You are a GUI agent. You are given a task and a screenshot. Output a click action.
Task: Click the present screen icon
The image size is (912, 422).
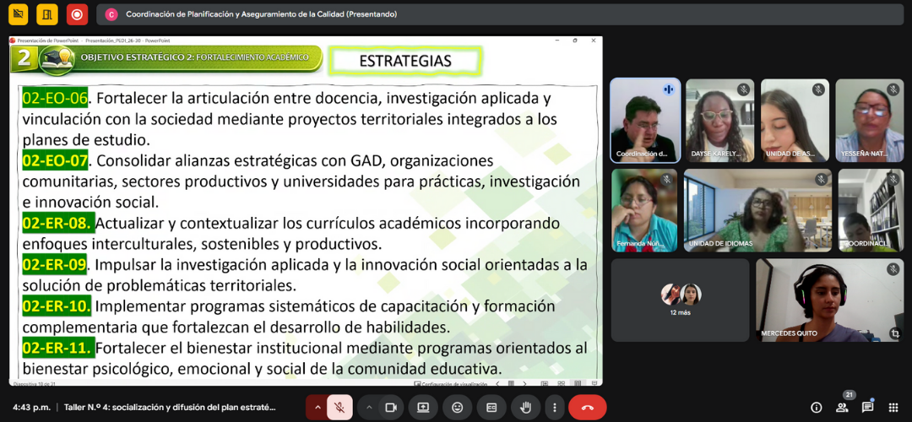423,408
